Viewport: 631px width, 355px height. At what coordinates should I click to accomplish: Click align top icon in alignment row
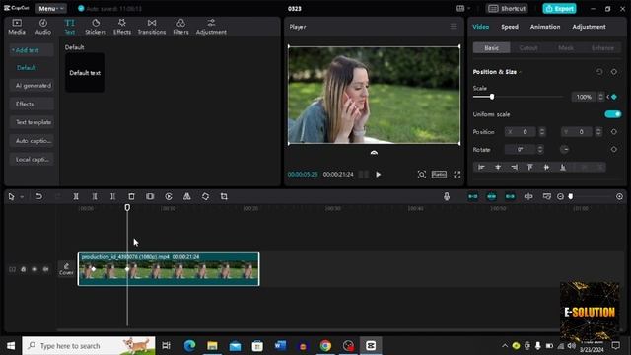click(530, 167)
